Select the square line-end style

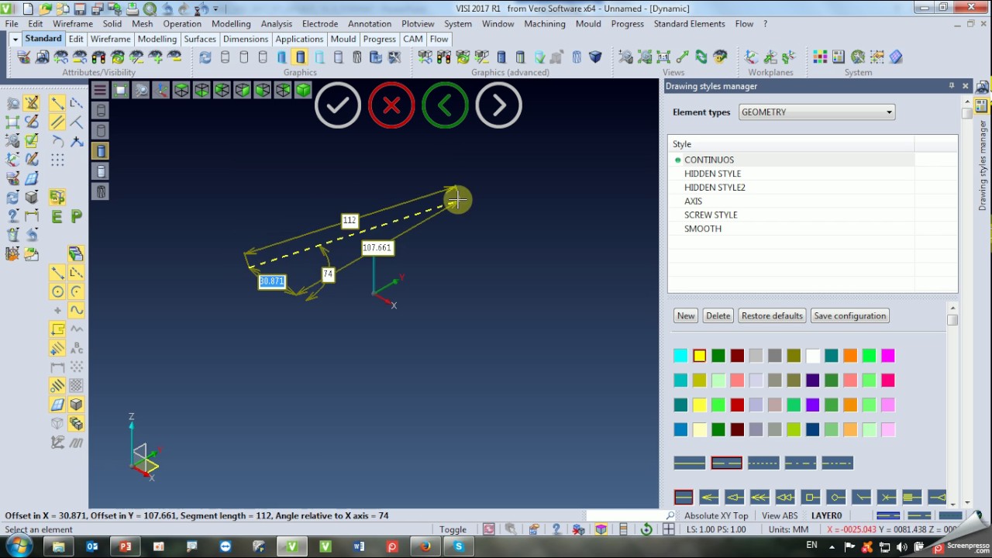click(811, 497)
